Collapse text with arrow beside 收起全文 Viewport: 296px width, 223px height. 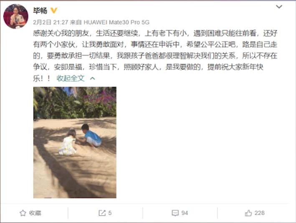(x=93, y=79)
